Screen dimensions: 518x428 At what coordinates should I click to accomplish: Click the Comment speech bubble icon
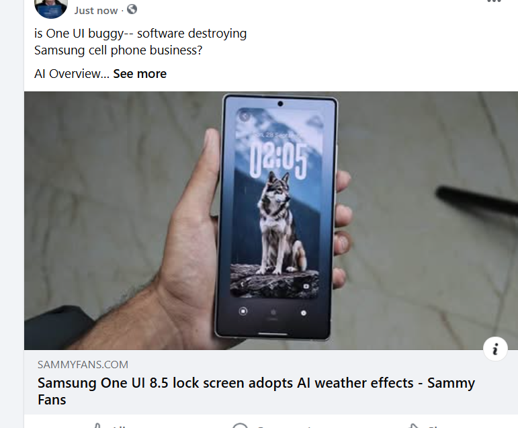pyautogui.click(x=240, y=425)
